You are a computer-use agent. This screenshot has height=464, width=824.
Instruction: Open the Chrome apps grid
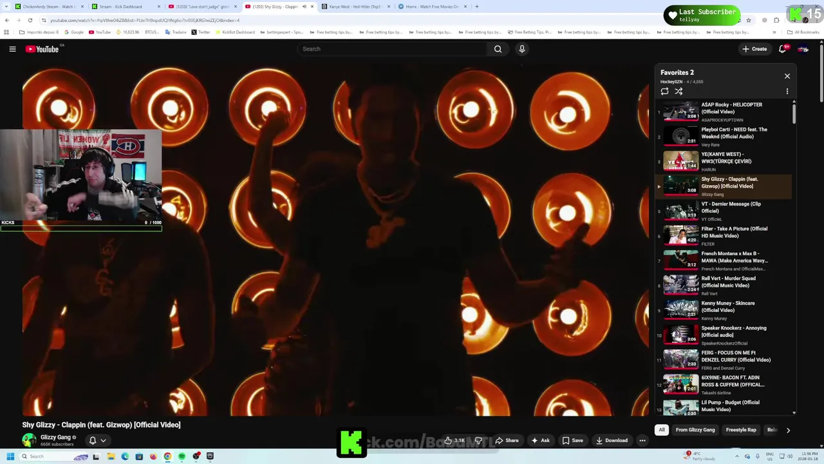(6, 32)
